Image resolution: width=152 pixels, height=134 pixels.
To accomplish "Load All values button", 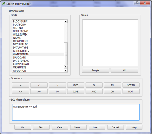I will click(x=124, y=70).
